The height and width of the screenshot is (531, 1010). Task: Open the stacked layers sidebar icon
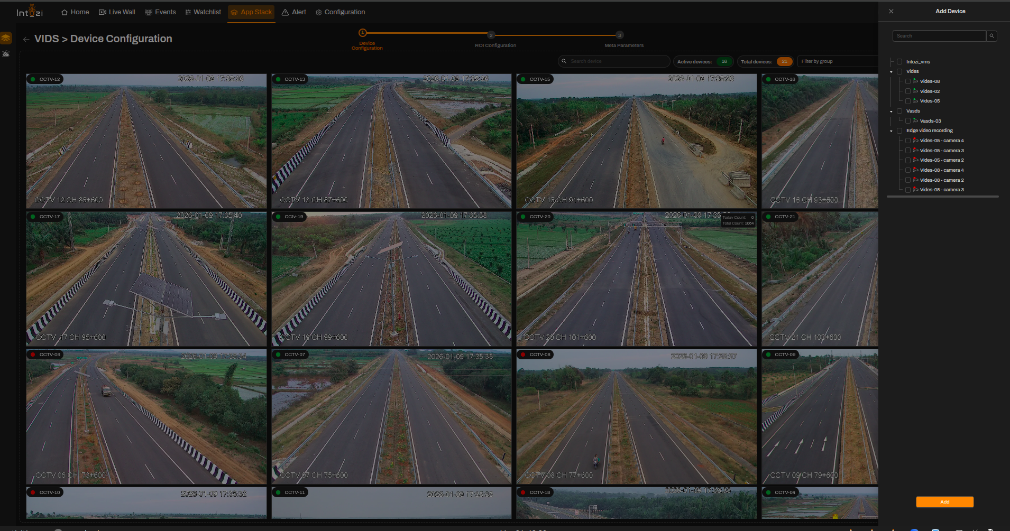[6, 38]
